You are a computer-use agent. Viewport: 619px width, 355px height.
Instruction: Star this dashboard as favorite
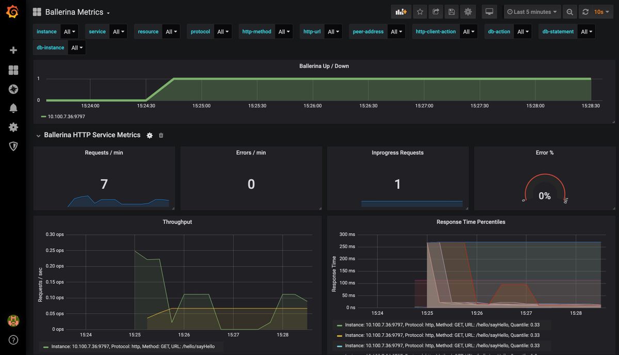pos(420,12)
